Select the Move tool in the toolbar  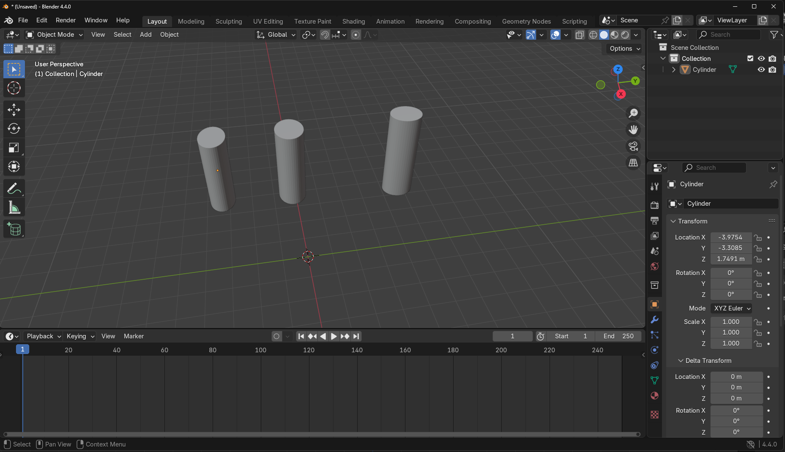(x=14, y=110)
